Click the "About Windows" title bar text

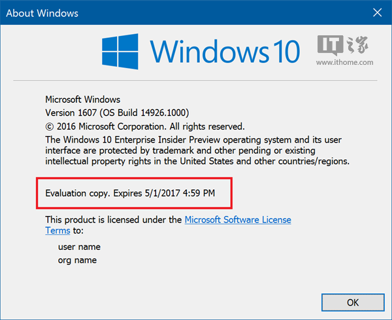(42, 11)
